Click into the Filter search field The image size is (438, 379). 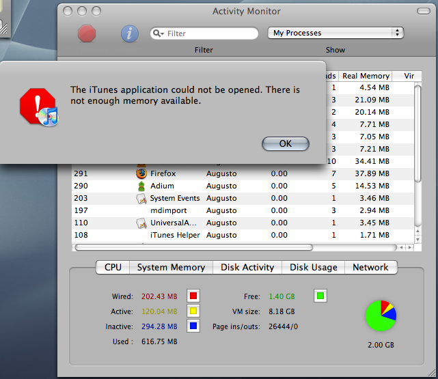click(204, 33)
